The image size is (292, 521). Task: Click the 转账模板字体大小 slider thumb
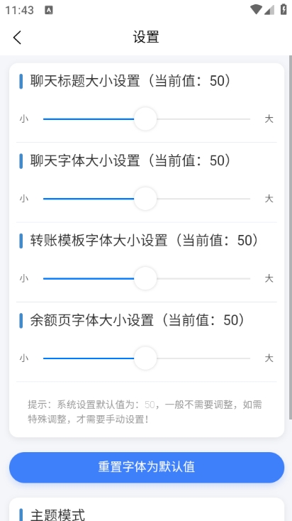click(x=145, y=278)
